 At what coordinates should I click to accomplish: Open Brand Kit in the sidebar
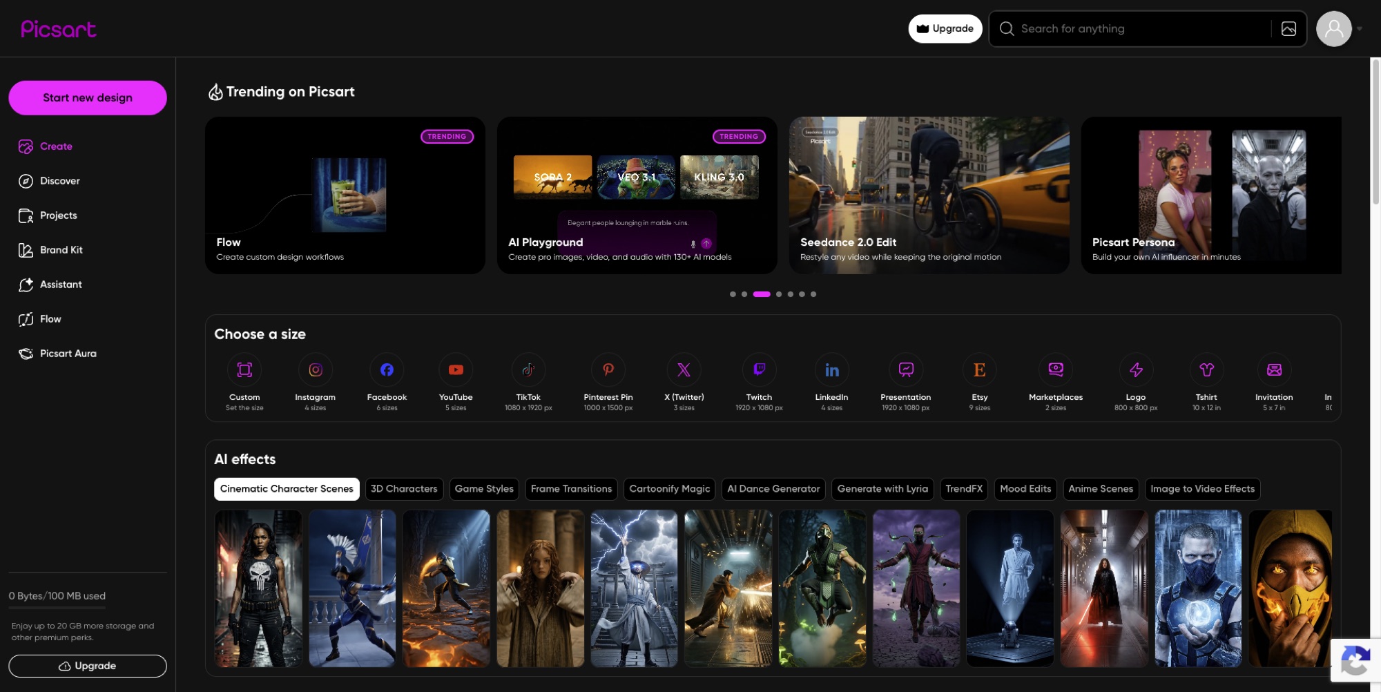tap(50, 250)
